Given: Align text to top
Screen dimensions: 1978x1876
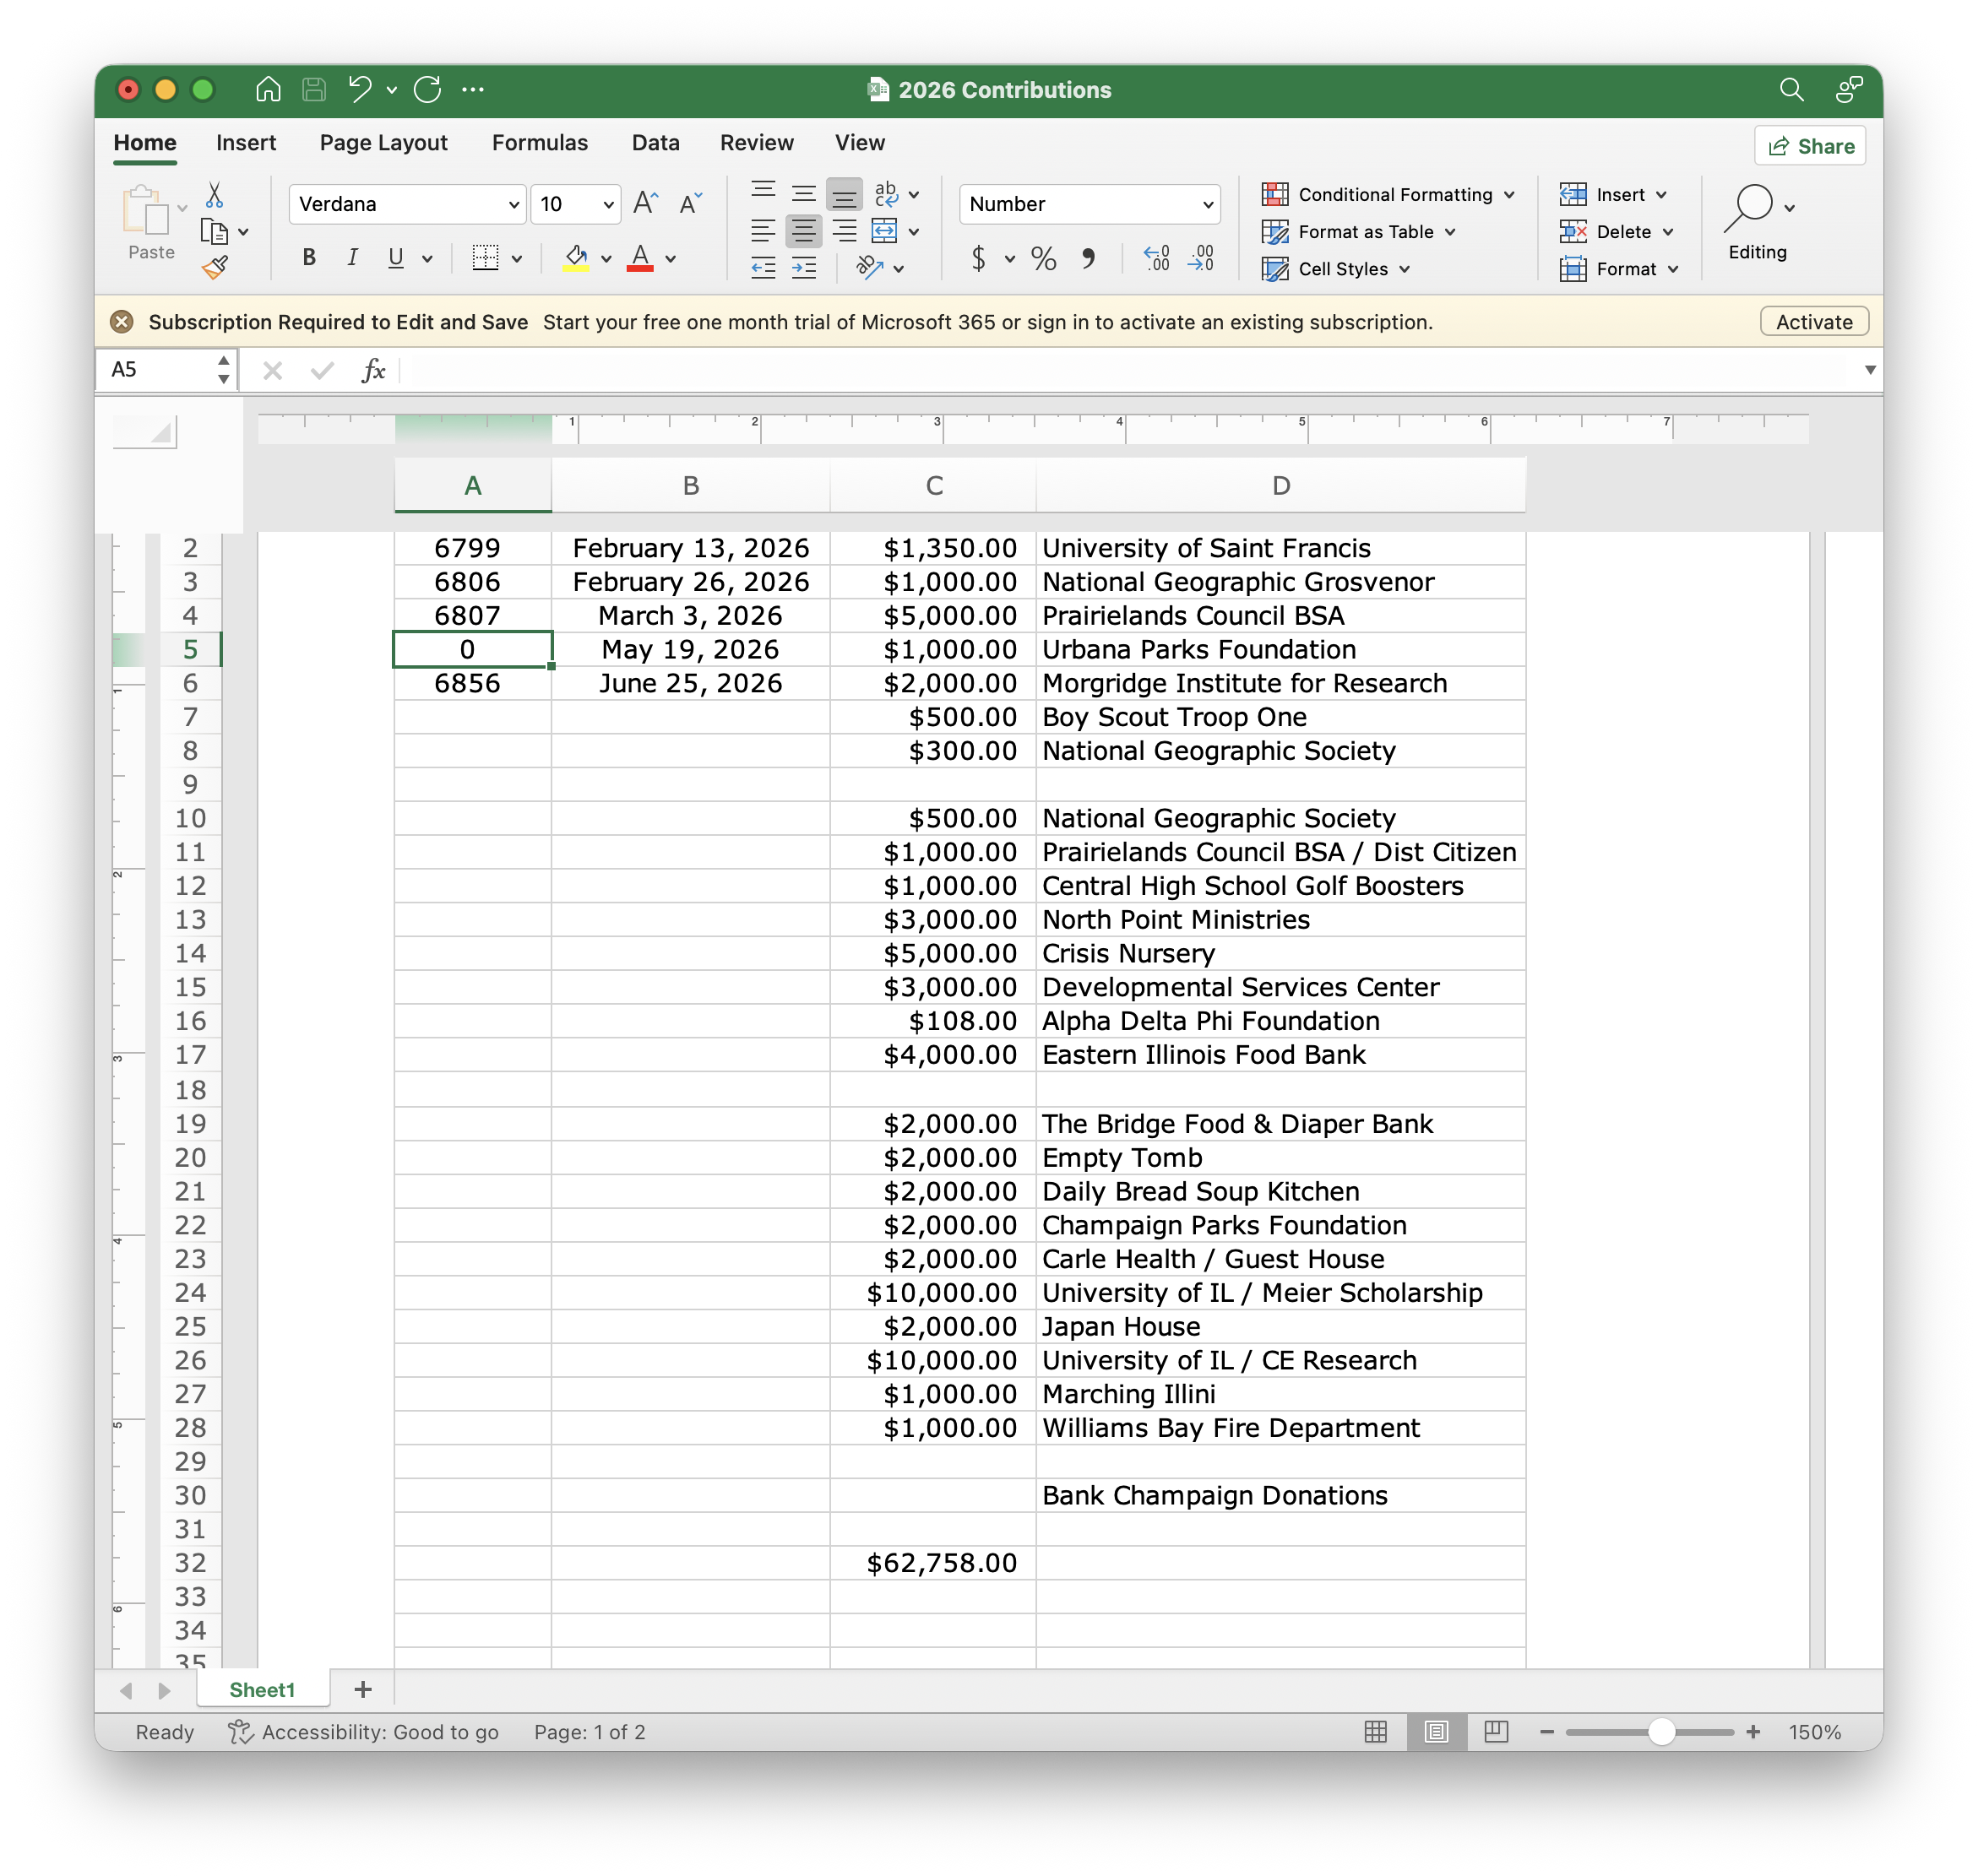Looking at the screenshot, I should pos(763,192).
